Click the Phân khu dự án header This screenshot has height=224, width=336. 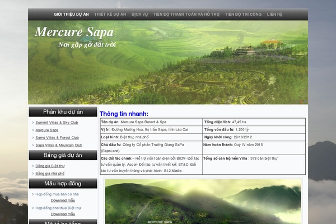[63, 111]
